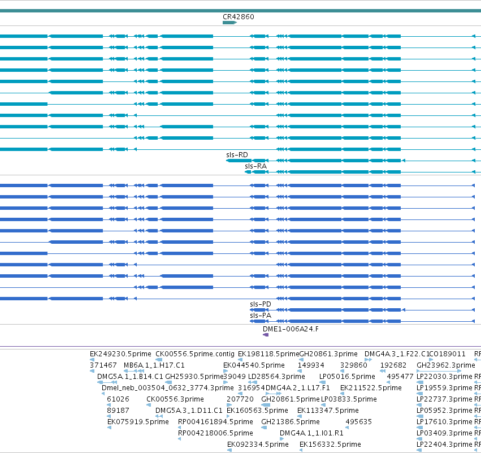481x453 pixels.
Task: Click the 207720 feature label
Action: pyautogui.click(x=240, y=399)
